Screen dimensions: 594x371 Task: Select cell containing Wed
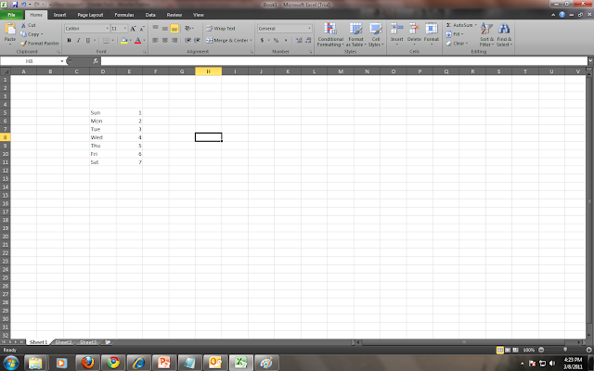[x=103, y=137]
